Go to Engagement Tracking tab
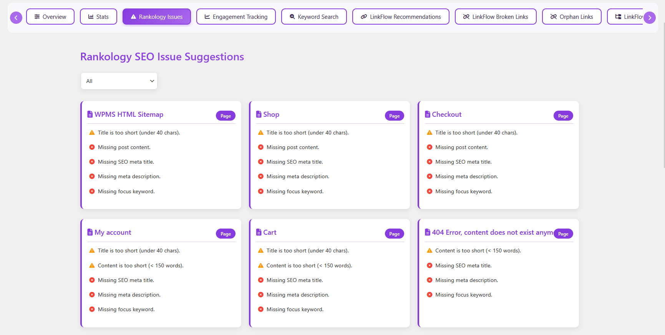 (236, 17)
